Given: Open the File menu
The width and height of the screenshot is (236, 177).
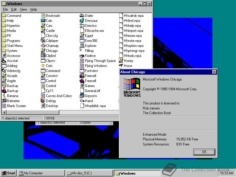Looking at the screenshot, I should (5, 9).
